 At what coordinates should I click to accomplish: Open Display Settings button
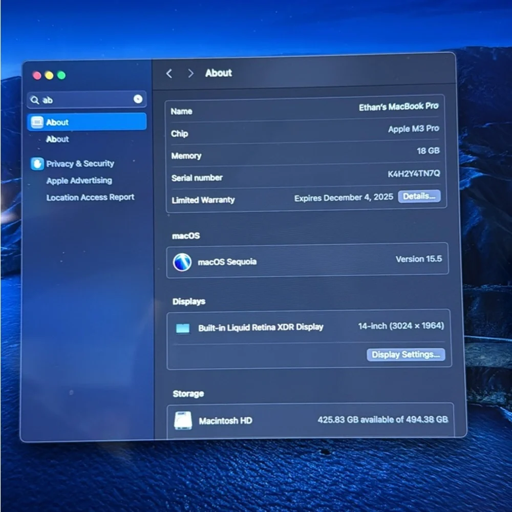[406, 355]
